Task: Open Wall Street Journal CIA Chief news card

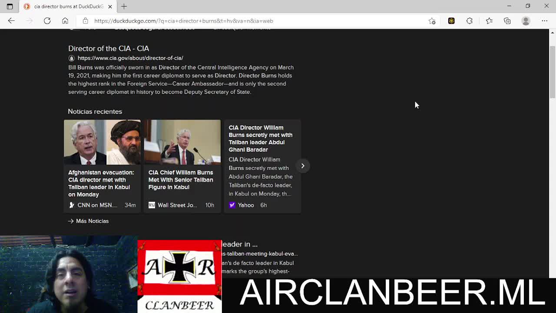Action: (182, 166)
